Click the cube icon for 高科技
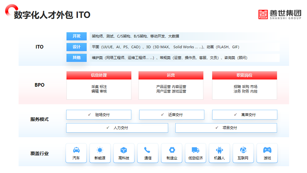 (x=124, y=150)
